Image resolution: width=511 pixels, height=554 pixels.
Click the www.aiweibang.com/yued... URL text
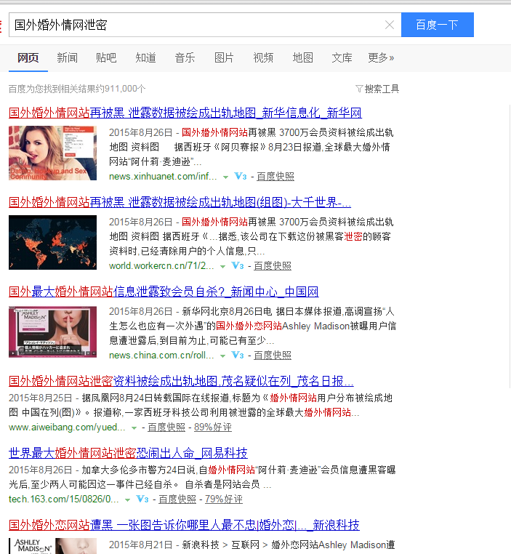[67, 427]
